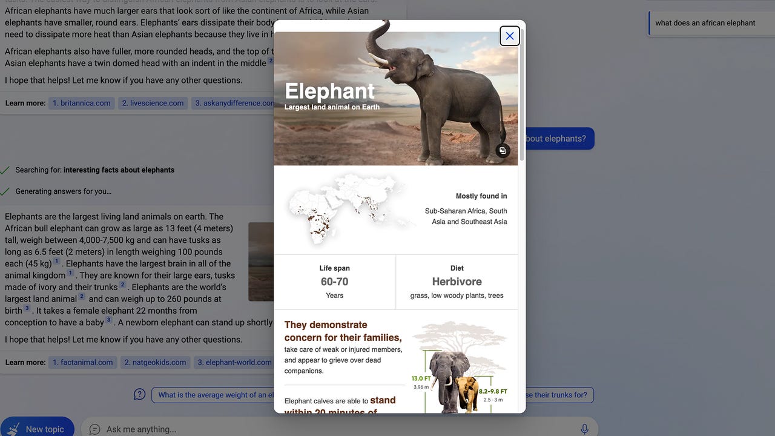This screenshot has height=436, width=775.
Task: Type in the Ask me anything field
Action: click(333, 429)
